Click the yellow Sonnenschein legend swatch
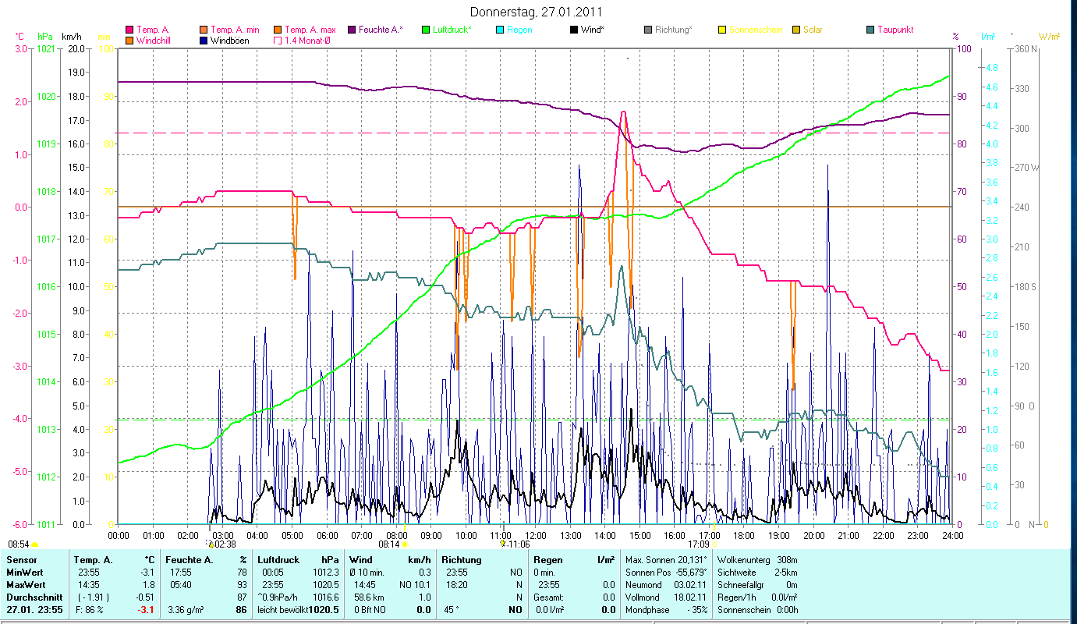 pyautogui.click(x=722, y=30)
